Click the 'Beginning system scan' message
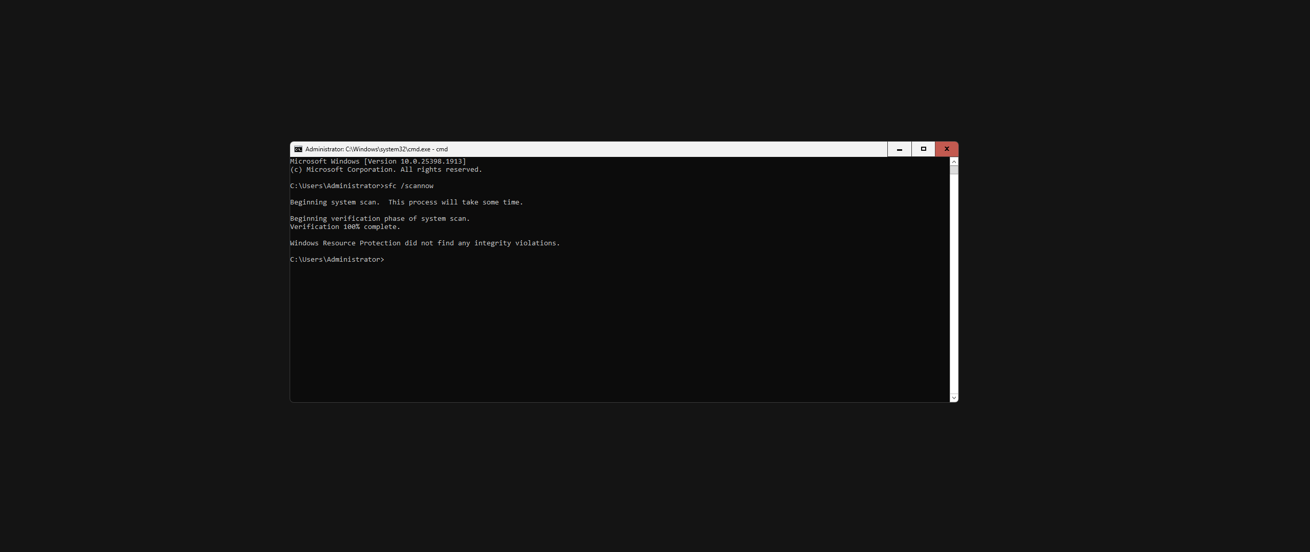The height and width of the screenshot is (552, 1310). coord(406,202)
